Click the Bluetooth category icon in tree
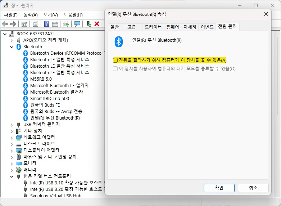The width and height of the screenshot is (281, 206). (x=19, y=47)
